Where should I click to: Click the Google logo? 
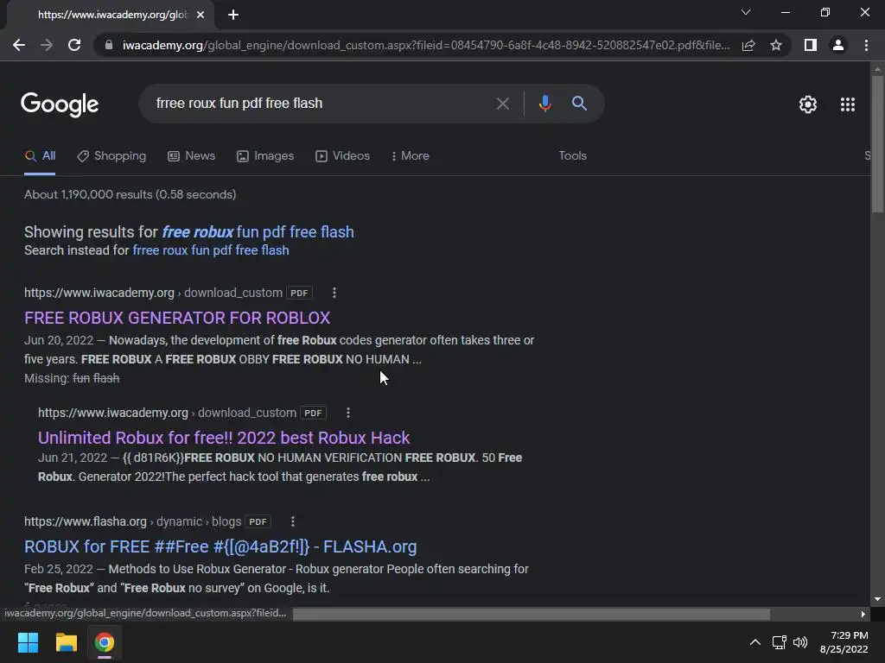coord(60,104)
